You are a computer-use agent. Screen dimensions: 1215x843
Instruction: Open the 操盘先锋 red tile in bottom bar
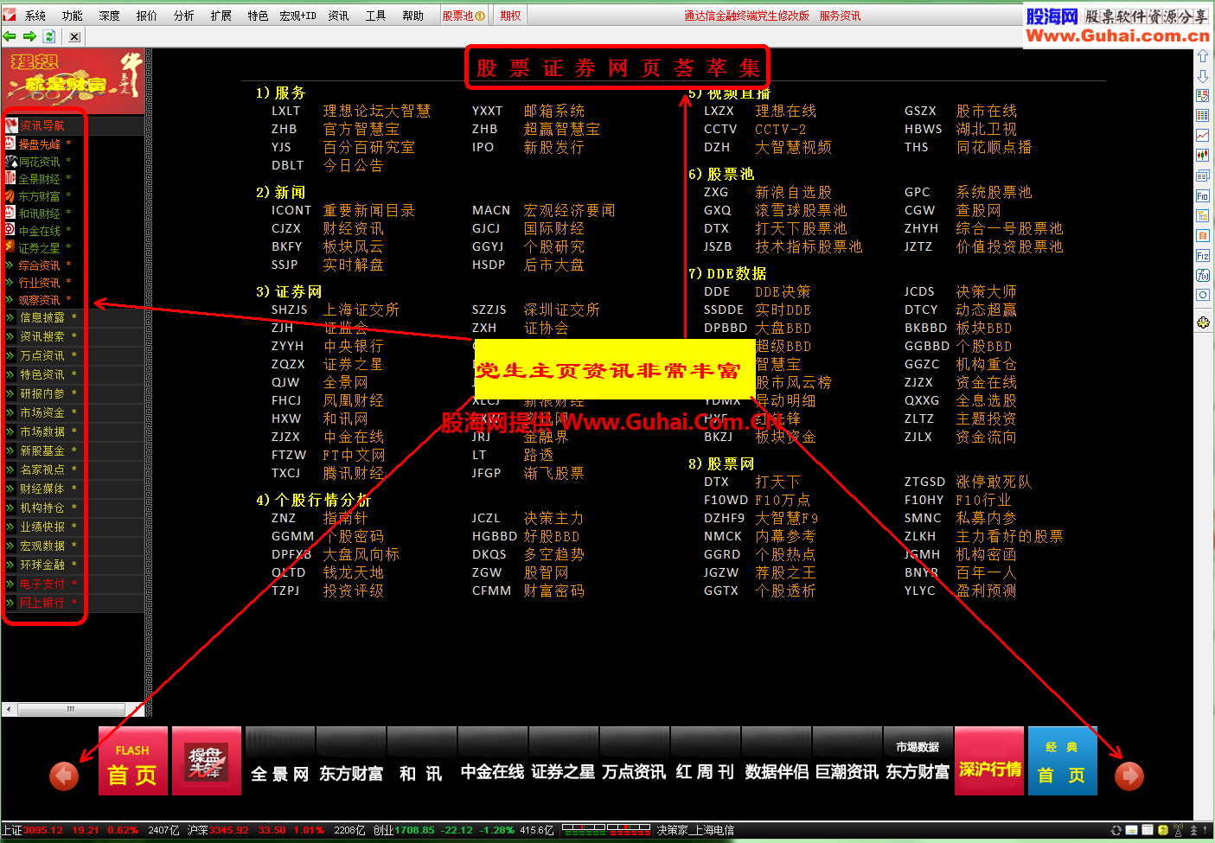pos(207,761)
